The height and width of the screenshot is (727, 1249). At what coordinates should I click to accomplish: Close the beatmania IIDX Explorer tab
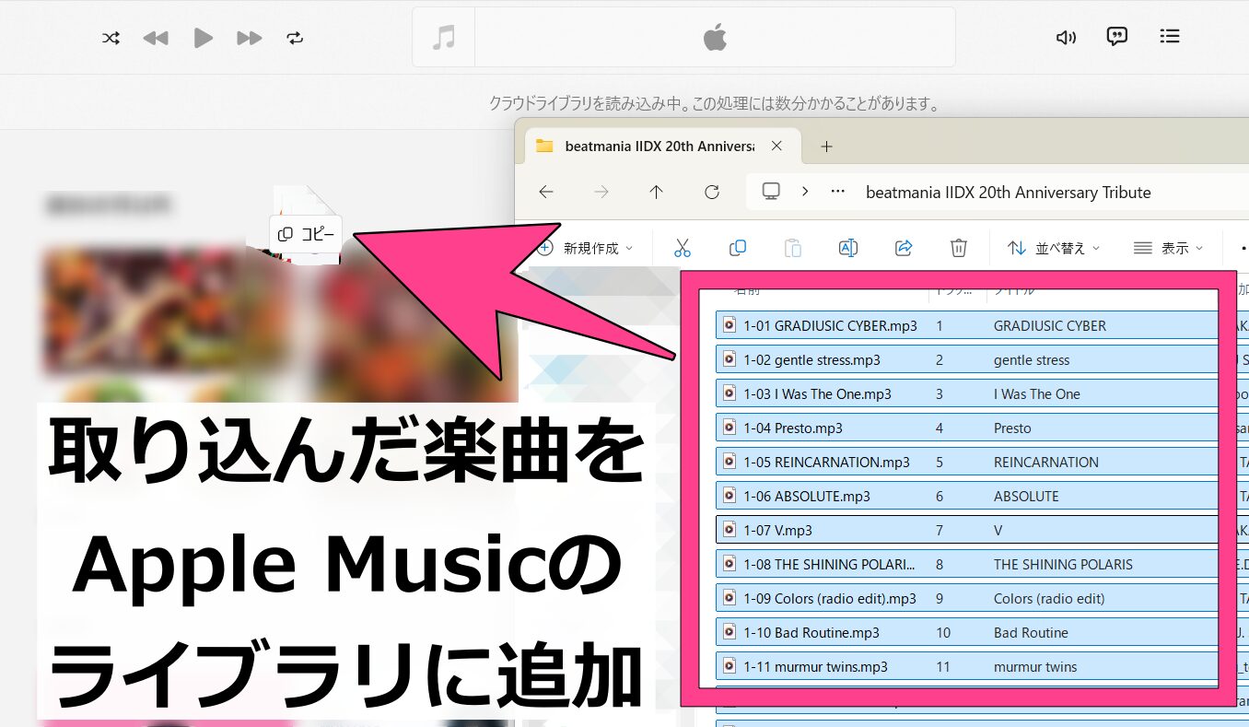click(x=776, y=146)
